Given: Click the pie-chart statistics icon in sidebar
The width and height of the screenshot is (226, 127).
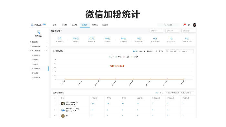Looking at the screenshot, I should pyautogui.click(x=38, y=32).
